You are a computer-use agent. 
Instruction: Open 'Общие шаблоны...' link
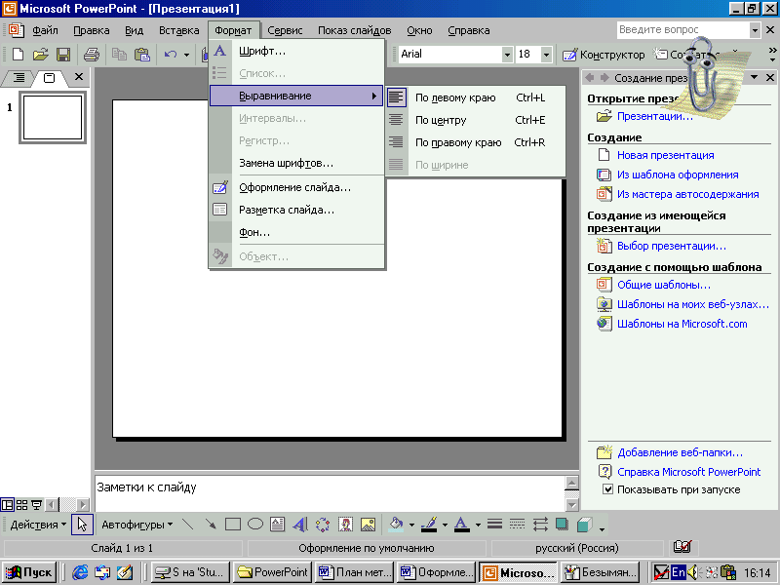tap(664, 285)
